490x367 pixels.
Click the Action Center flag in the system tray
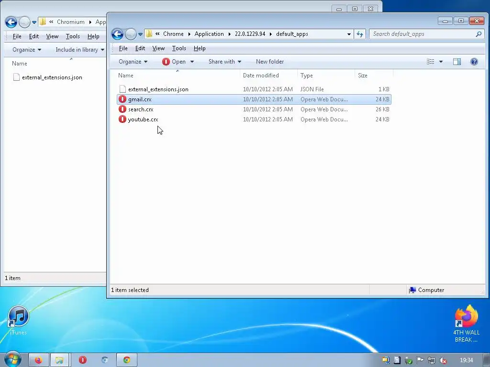coord(420,360)
